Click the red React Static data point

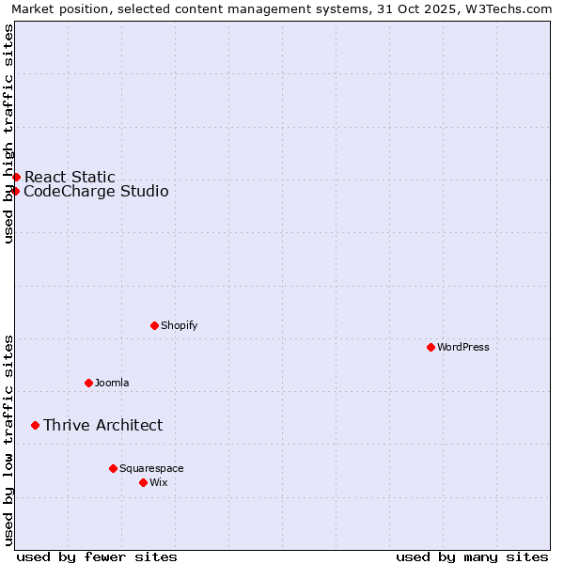(x=16, y=177)
